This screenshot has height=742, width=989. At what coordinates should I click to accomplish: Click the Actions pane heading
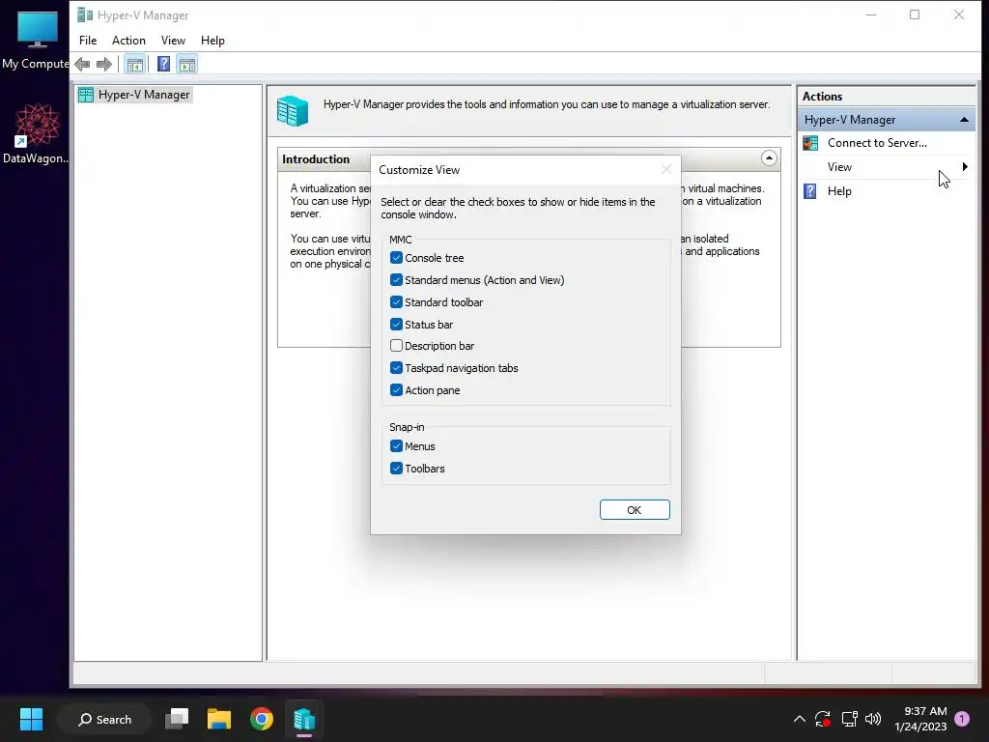[x=823, y=97]
